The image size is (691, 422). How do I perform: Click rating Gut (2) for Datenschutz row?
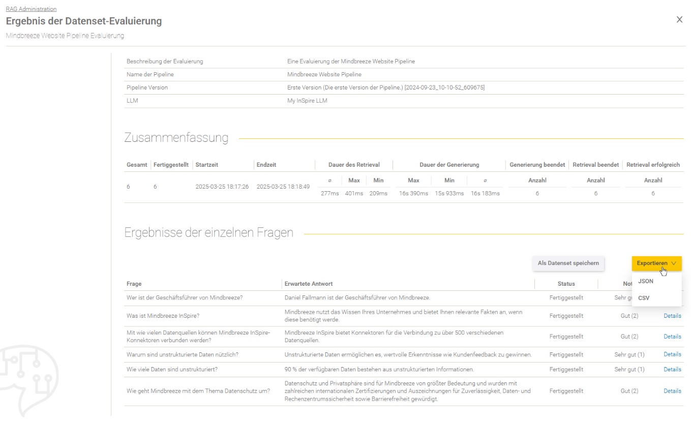pos(629,391)
